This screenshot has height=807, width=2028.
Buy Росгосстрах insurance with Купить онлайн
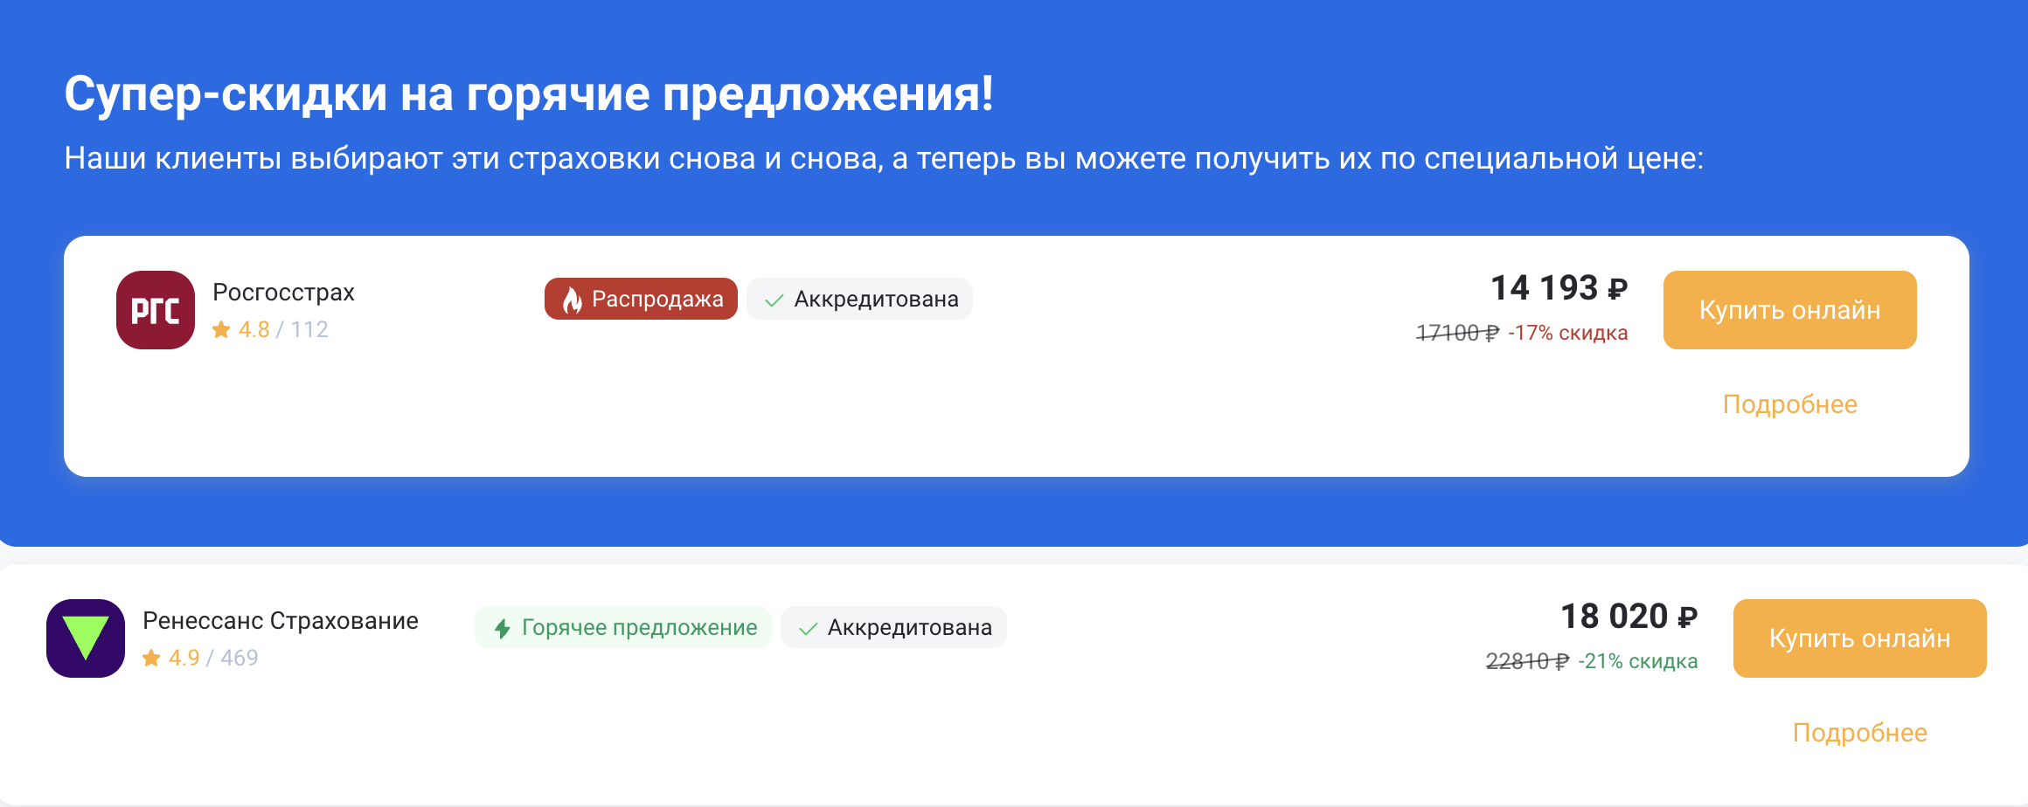click(x=1789, y=310)
